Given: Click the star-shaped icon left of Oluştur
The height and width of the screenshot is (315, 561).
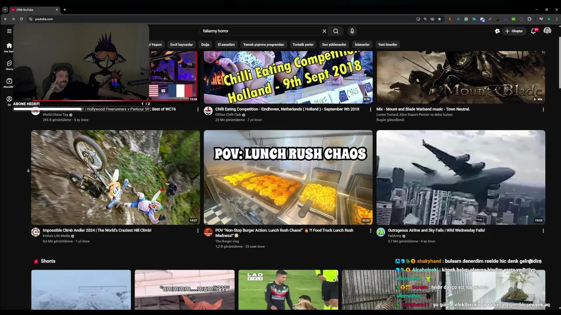Looking at the screenshot, I should point(497,31).
